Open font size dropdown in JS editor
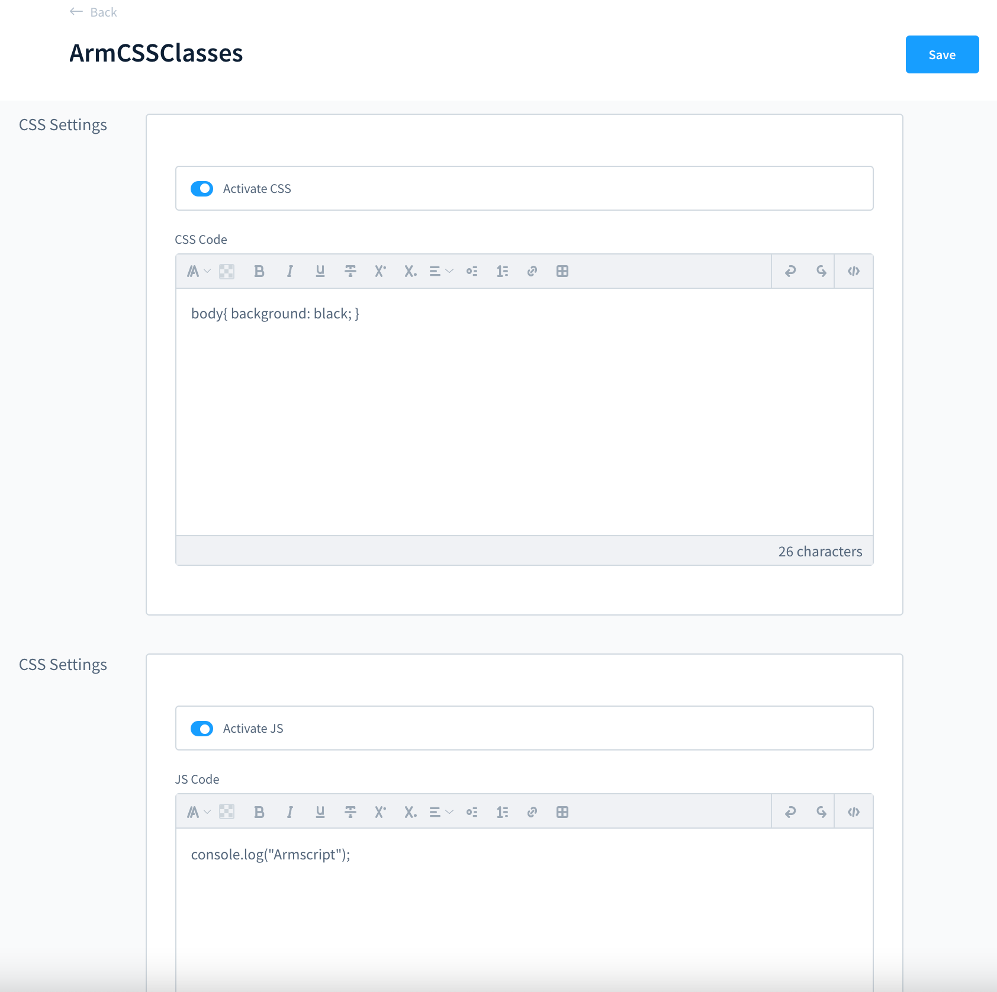The image size is (997, 992). pyautogui.click(x=198, y=812)
